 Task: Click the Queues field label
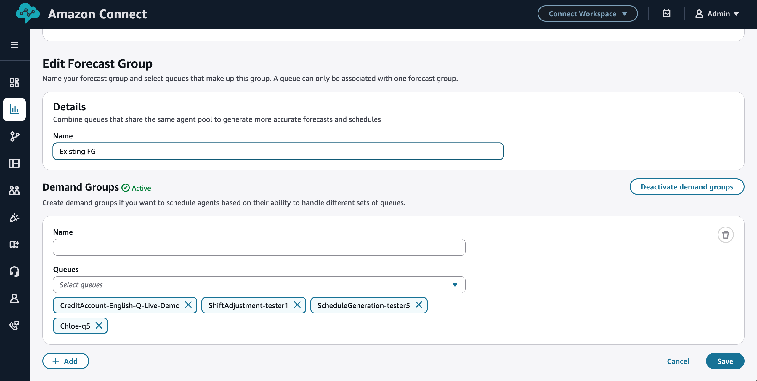66,269
